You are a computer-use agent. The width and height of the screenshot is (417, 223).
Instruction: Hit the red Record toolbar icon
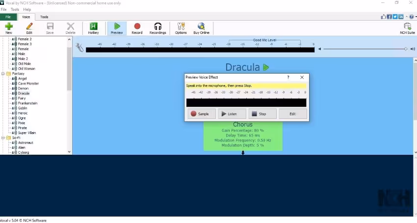[137, 28]
